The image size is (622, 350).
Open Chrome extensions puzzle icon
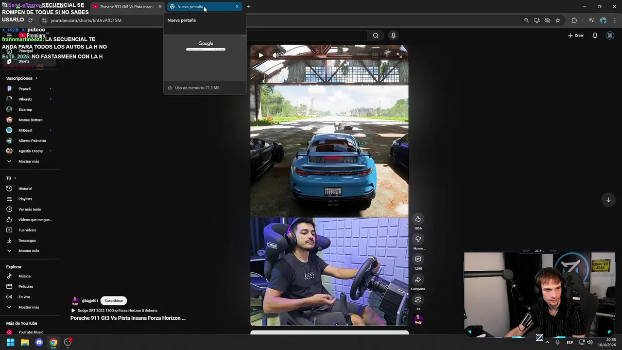pyautogui.click(x=574, y=20)
